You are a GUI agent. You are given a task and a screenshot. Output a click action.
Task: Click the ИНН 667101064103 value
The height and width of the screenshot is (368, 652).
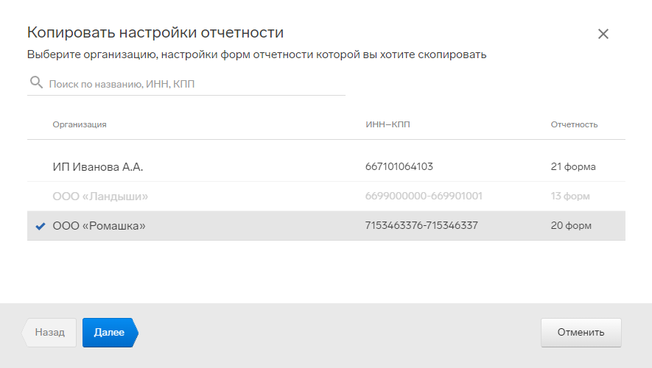[x=399, y=166]
